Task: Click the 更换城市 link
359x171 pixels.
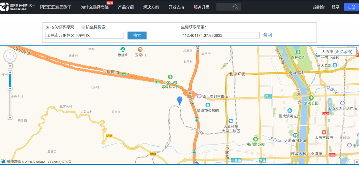Action: click(x=343, y=52)
